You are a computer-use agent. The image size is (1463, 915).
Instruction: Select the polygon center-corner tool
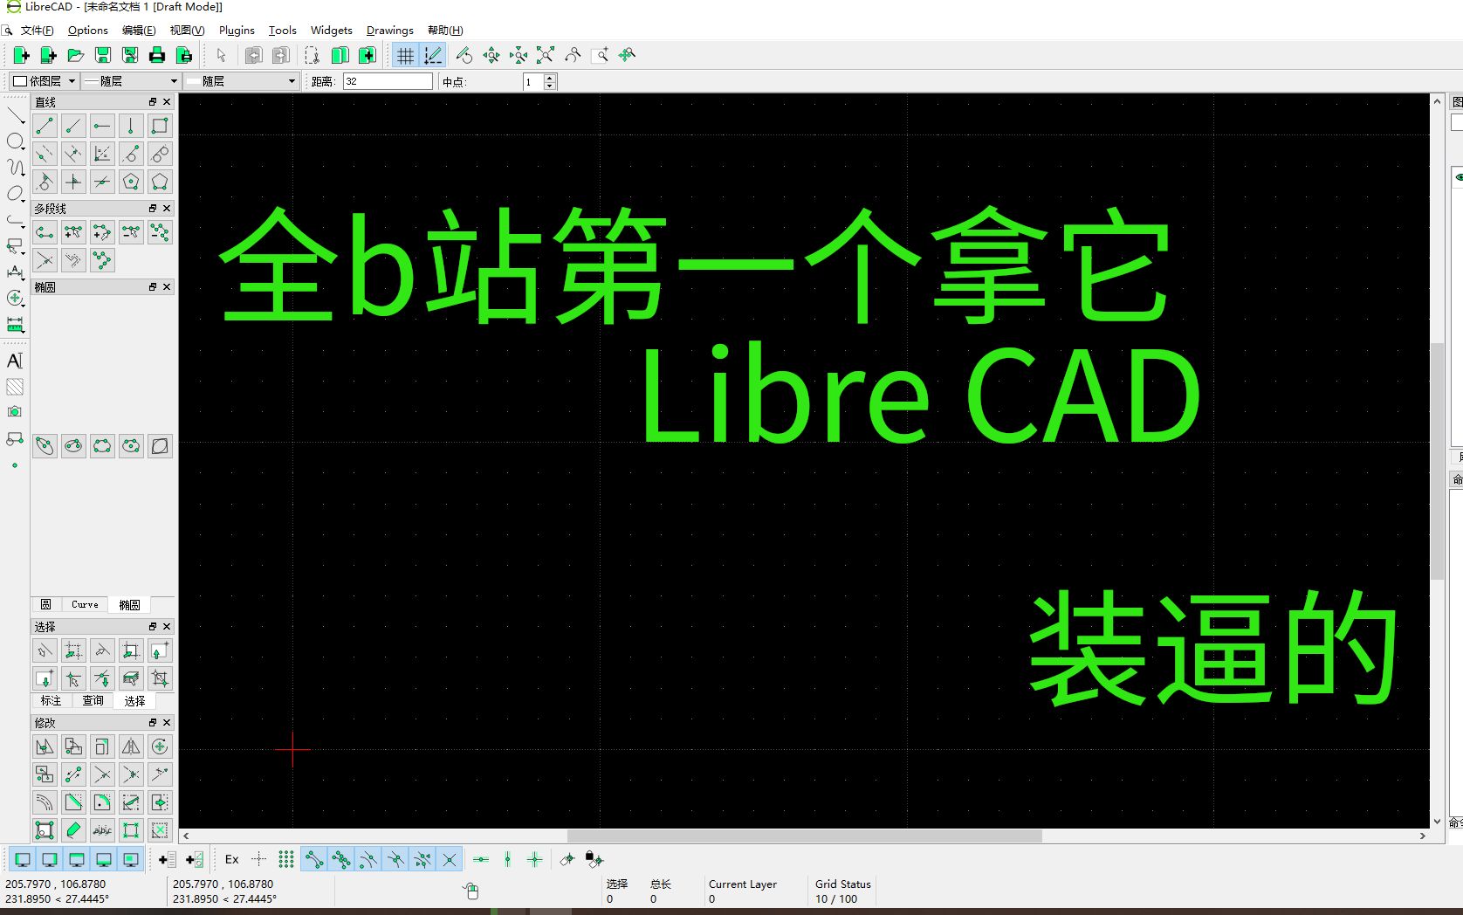131,182
